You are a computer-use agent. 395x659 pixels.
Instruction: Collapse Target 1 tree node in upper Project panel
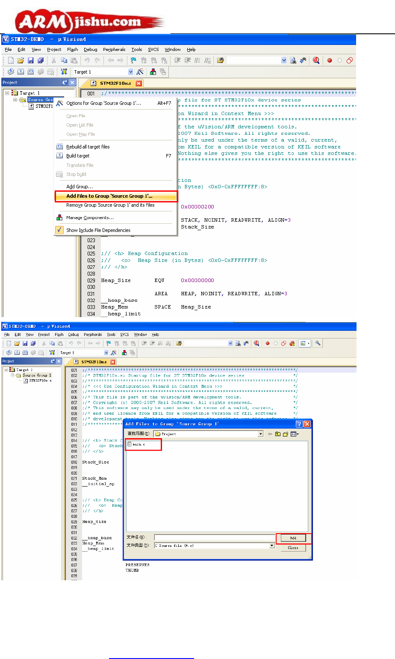(x=7, y=93)
